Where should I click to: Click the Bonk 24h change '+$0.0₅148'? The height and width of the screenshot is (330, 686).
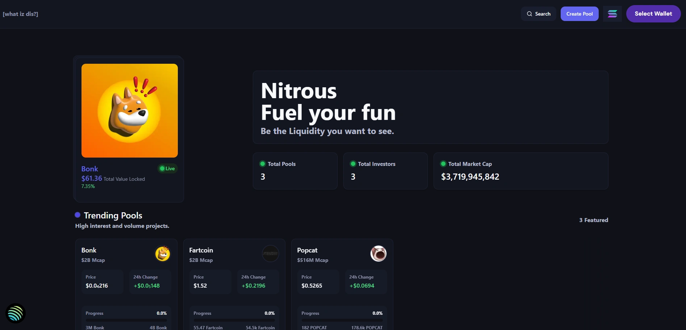point(147,286)
